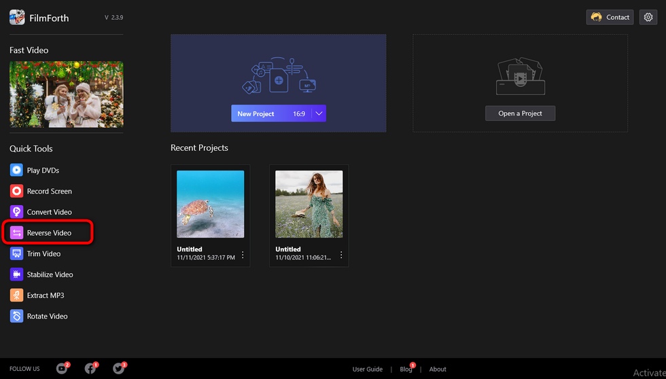Viewport: 666px width, 379px height.
Task: Open the woman-in-field project's three-dot menu
Action: pyautogui.click(x=341, y=255)
